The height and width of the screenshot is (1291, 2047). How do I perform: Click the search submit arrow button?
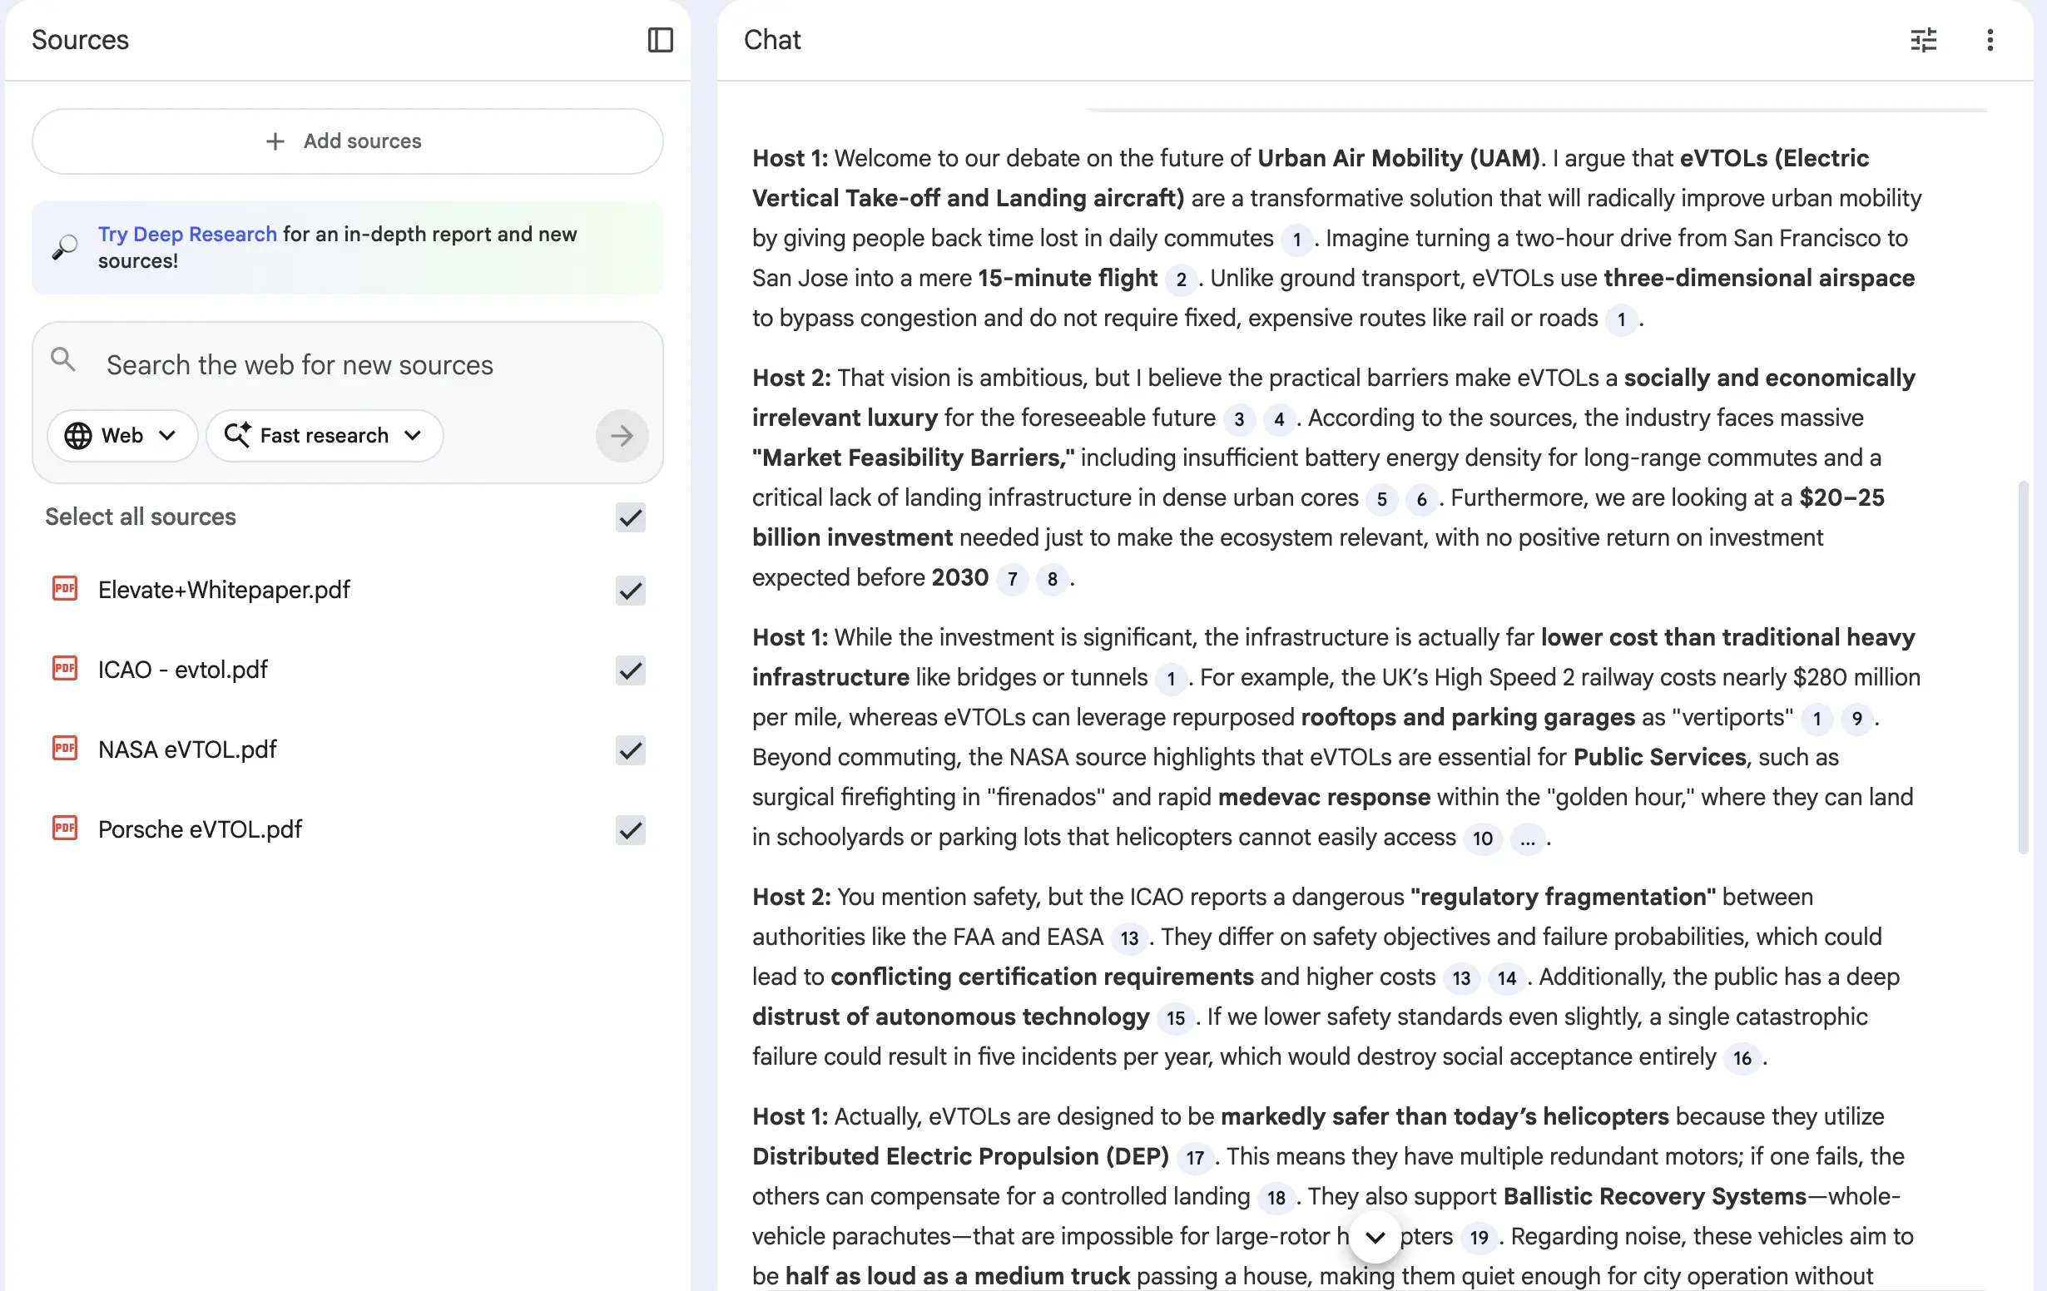click(x=622, y=436)
